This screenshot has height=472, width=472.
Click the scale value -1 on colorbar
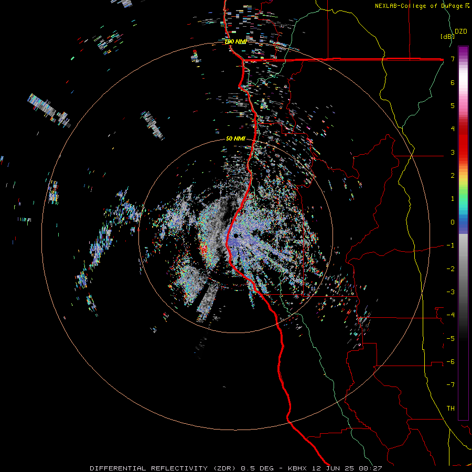point(450,245)
